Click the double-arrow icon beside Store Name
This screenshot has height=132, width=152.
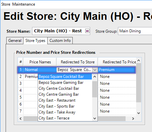[87, 31]
